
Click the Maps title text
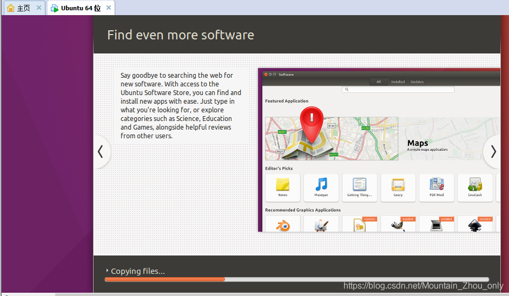coord(418,143)
